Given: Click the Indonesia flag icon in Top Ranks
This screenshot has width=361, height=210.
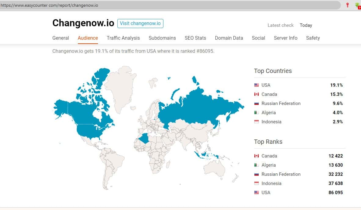Looking at the screenshot, I should pos(257,183).
